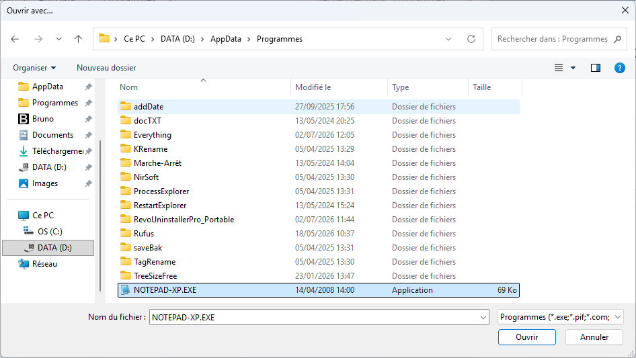Select Réseau in the sidebar
The width and height of the screenshot is (636, 358).
click(x=44, y=264)
